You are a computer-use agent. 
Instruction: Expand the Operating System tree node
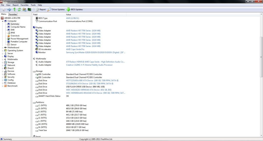3,51
